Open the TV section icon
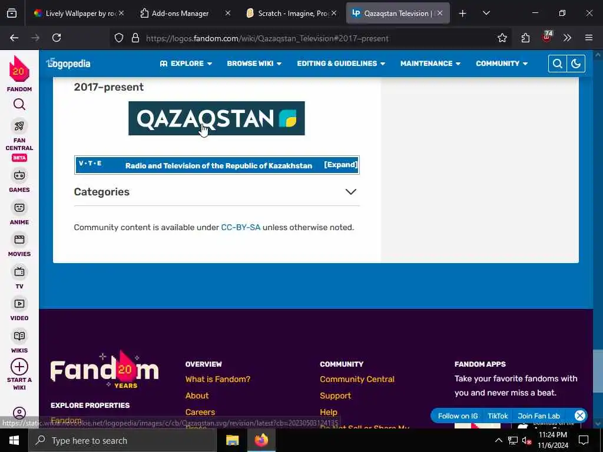The height and width of the screenshot is (452, 603). point(19,272)
